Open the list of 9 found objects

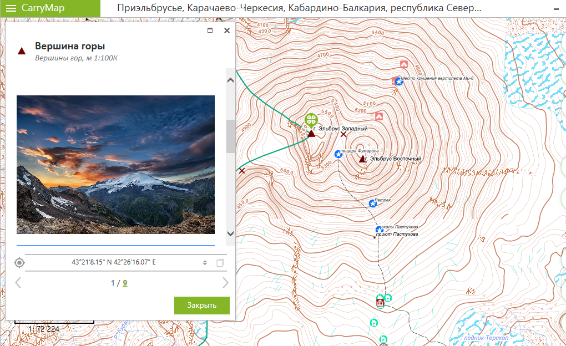tap(125, 283)
